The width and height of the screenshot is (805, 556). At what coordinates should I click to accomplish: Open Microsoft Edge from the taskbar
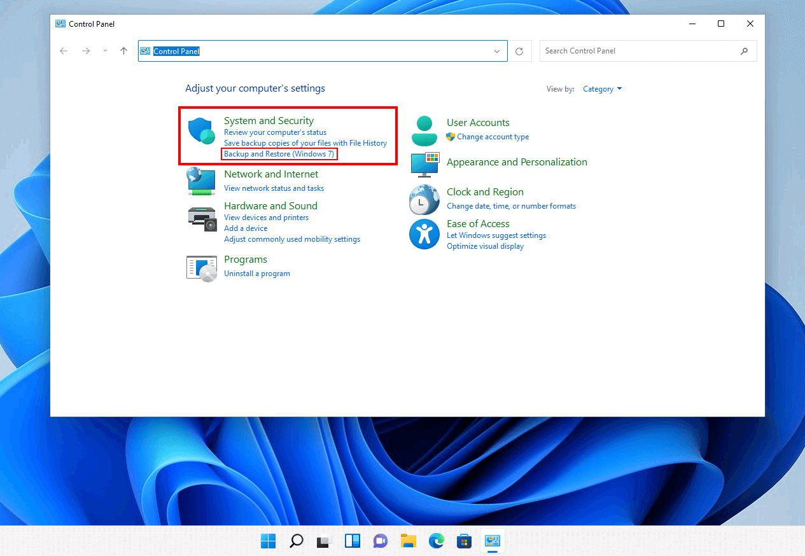point(436,541)
